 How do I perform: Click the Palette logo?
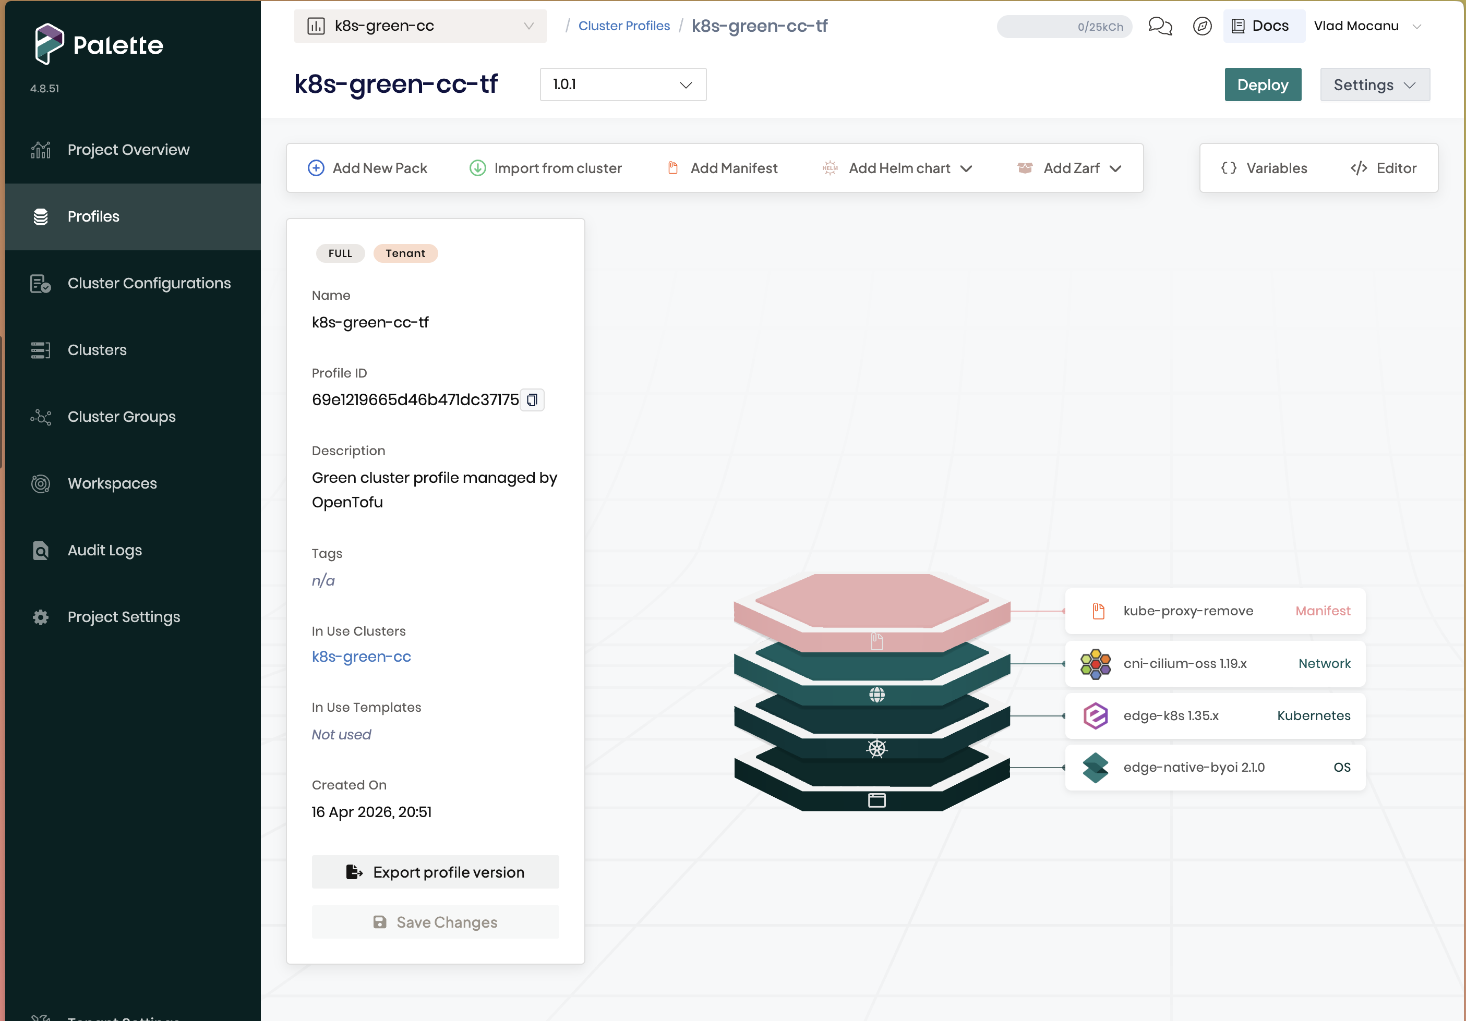(x=99, y=44)
